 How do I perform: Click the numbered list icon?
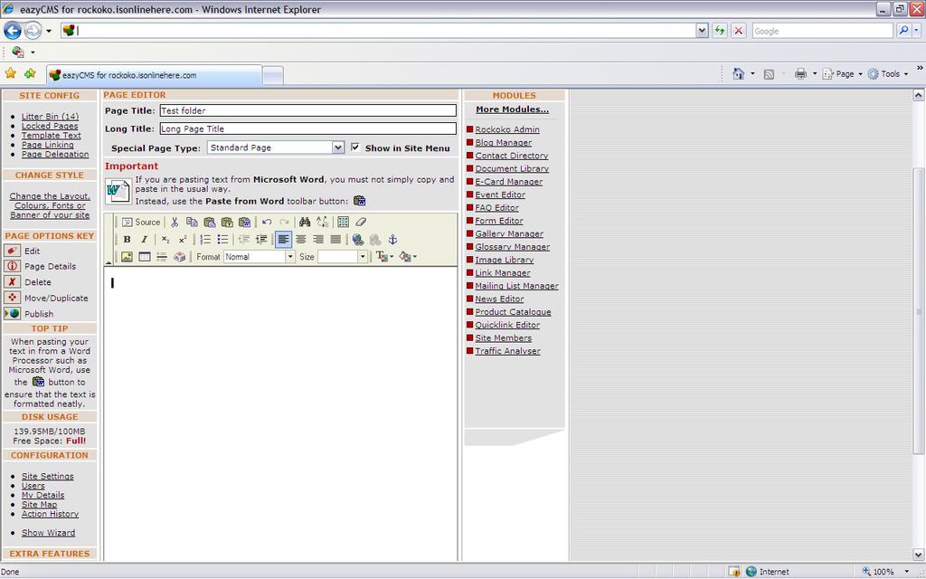click(x=205, y=240)
